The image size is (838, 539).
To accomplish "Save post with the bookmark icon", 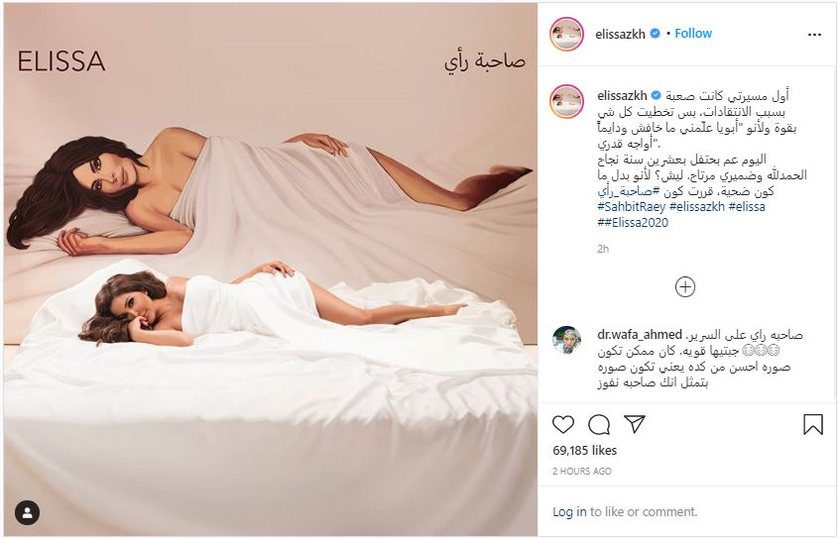I will [x=813, y=425].
